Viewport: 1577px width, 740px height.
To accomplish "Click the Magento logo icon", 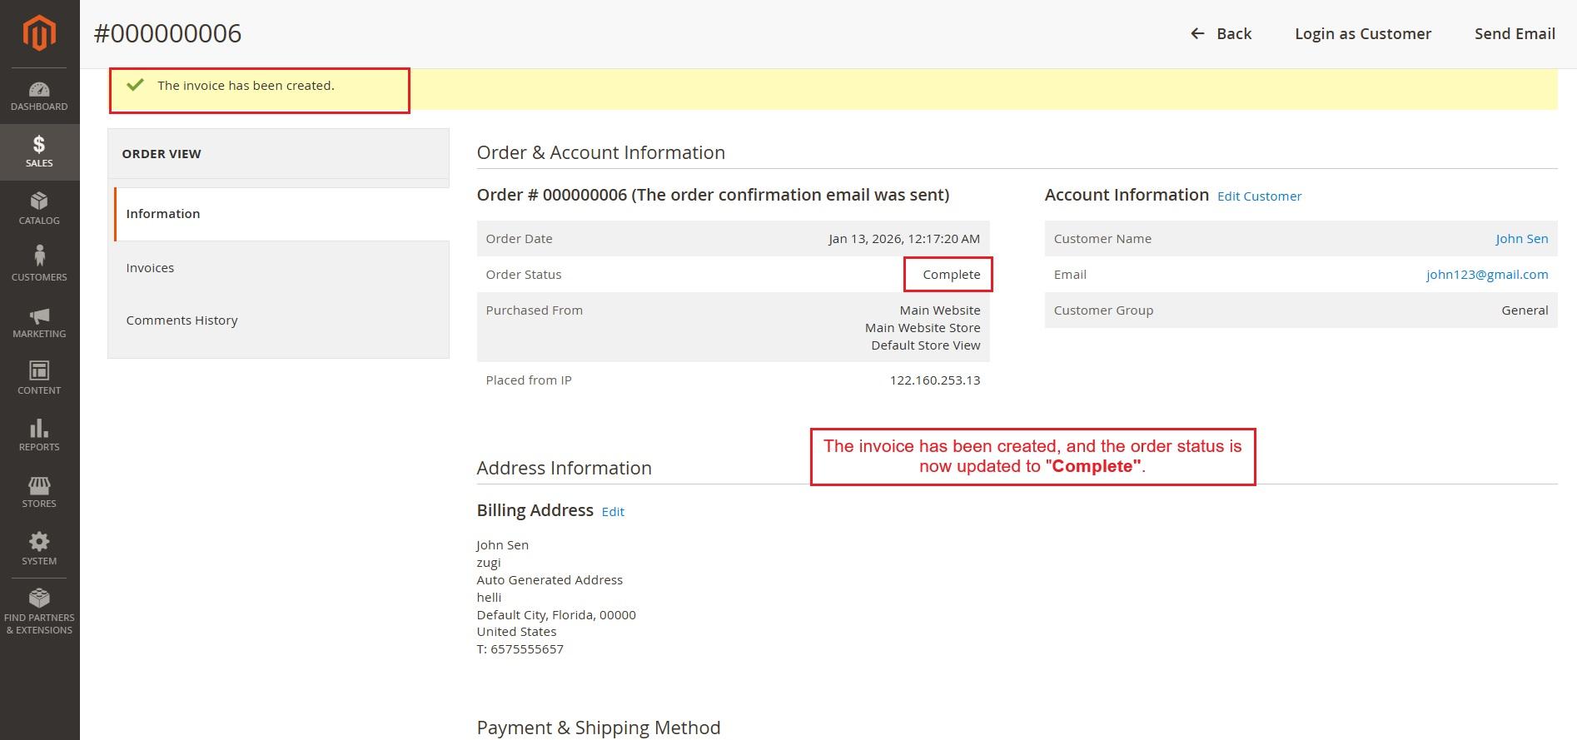I will coord(39,33).
